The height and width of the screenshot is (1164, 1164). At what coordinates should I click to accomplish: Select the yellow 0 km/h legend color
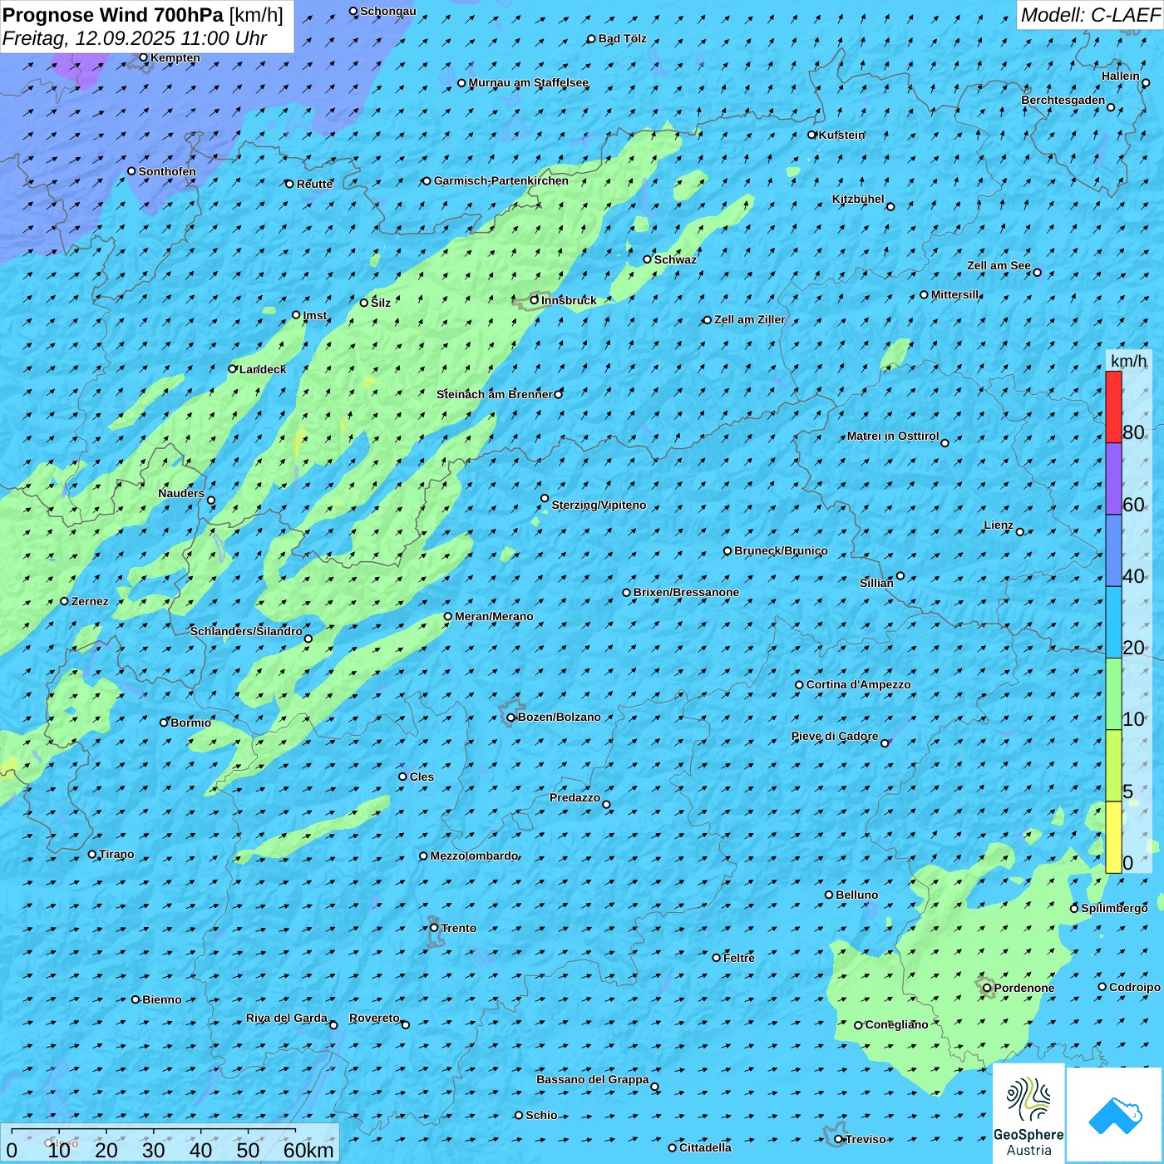click(1113, 837)
